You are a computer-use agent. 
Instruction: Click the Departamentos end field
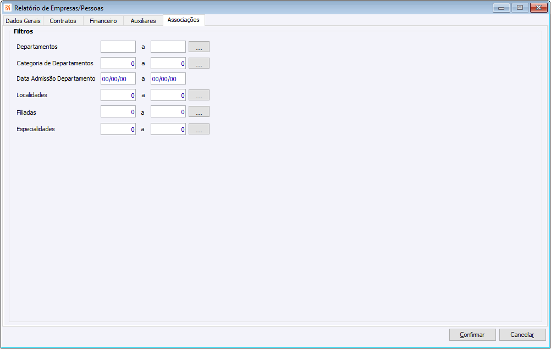pos(168,47)
